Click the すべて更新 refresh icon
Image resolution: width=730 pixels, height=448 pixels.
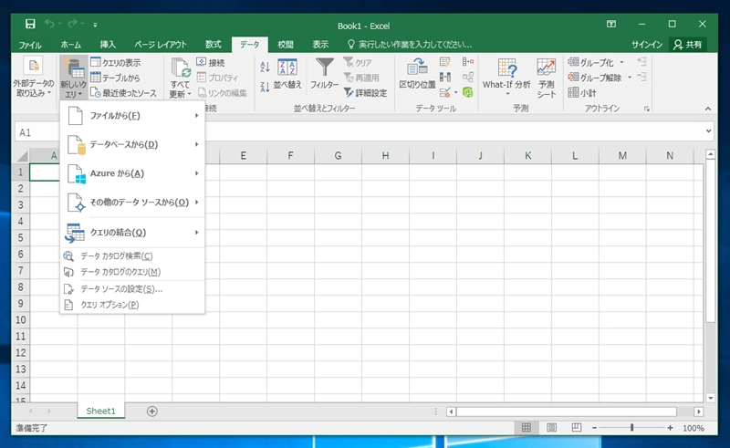[x=180, y=68]
